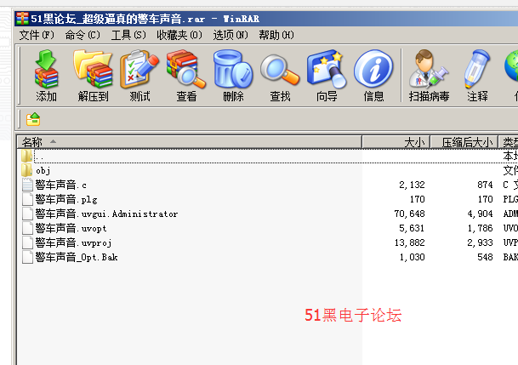Click the 警车声音.plg file icon
The height and width of the screenshot is (365, 518).
[x=27, y=199]
